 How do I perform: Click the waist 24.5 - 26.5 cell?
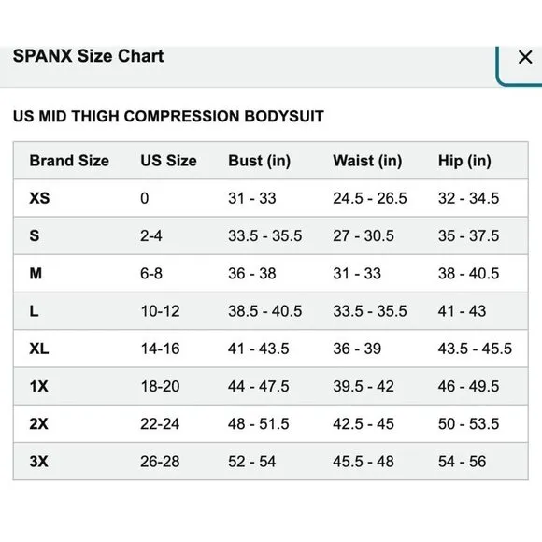370,198
